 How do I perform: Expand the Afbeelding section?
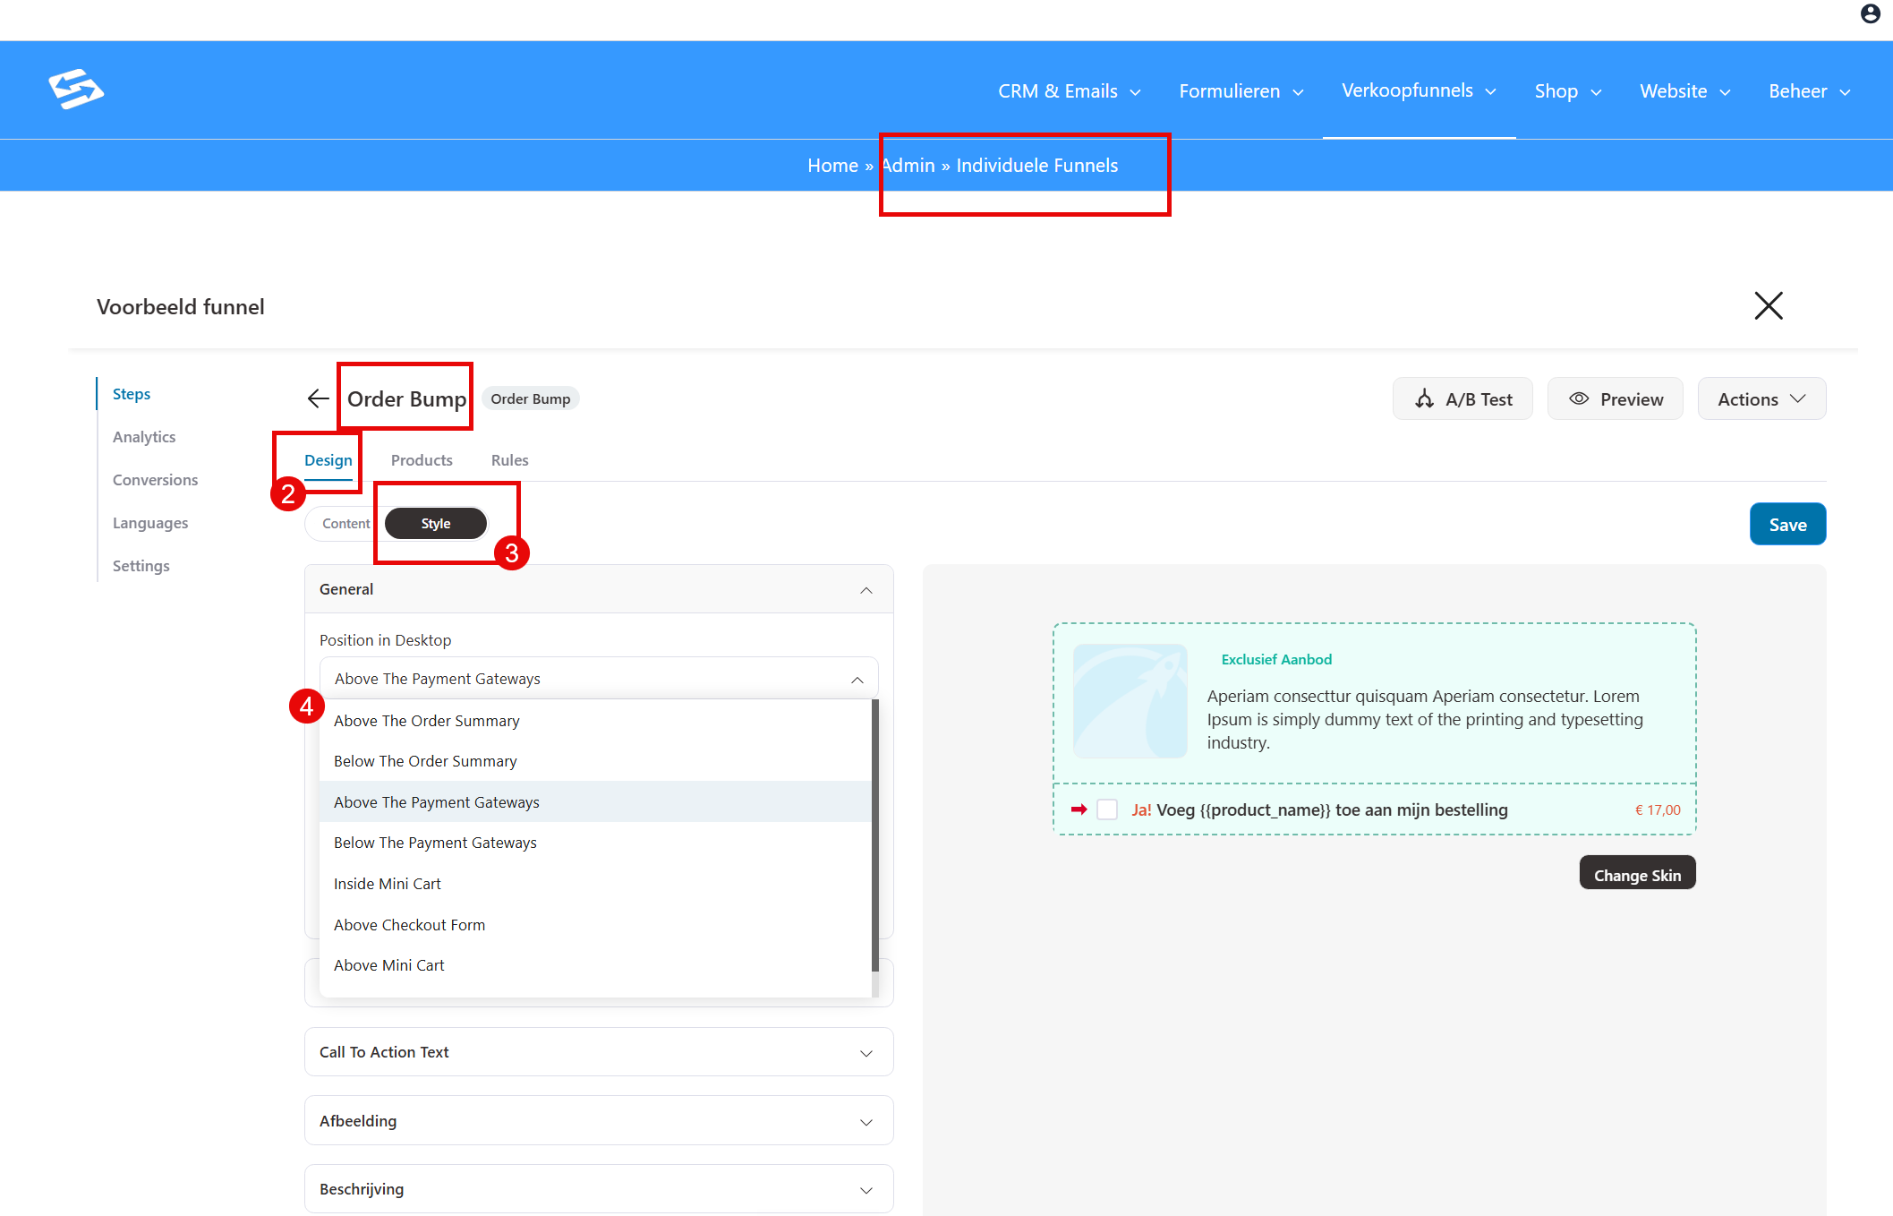click(599, 1121)
